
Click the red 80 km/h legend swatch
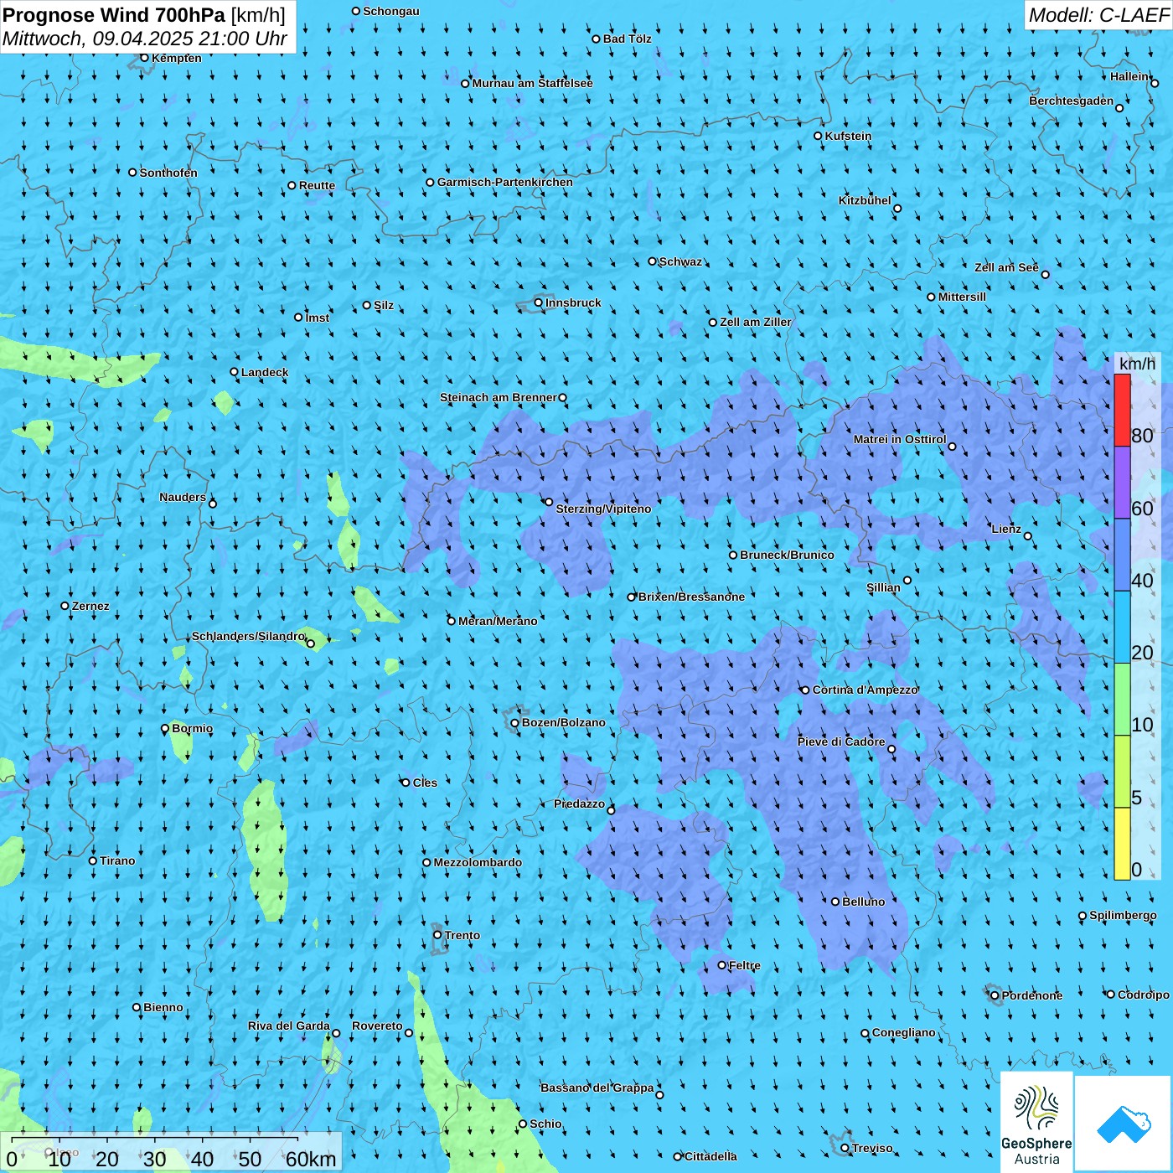(x=1122, y=410)
